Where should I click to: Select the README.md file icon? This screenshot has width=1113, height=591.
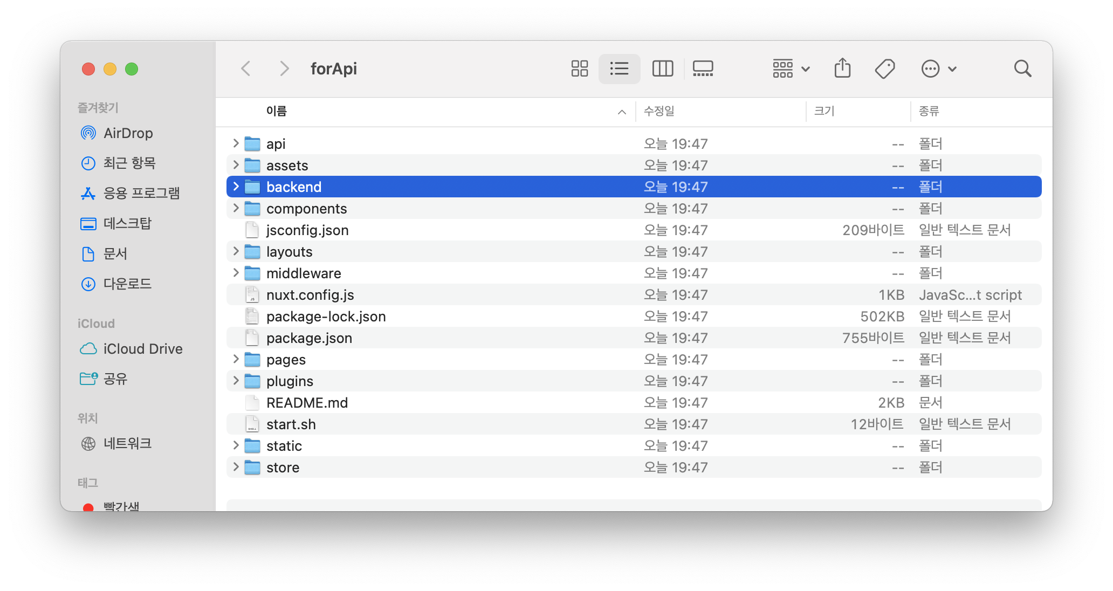[252, 403]
